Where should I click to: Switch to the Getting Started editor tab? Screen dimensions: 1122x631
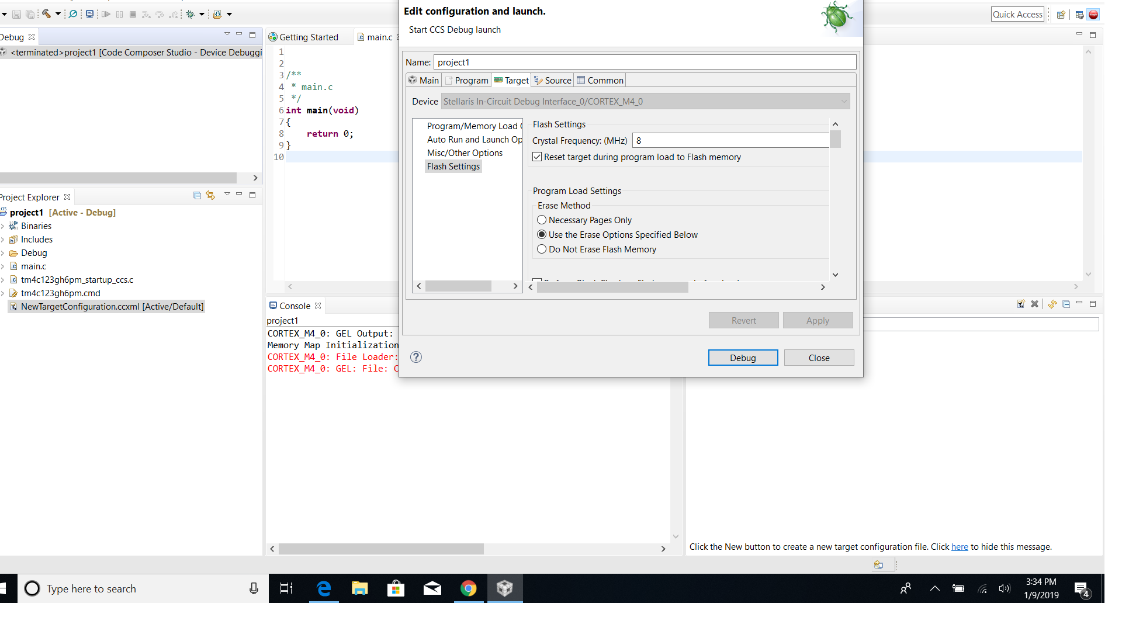(304, 37)
